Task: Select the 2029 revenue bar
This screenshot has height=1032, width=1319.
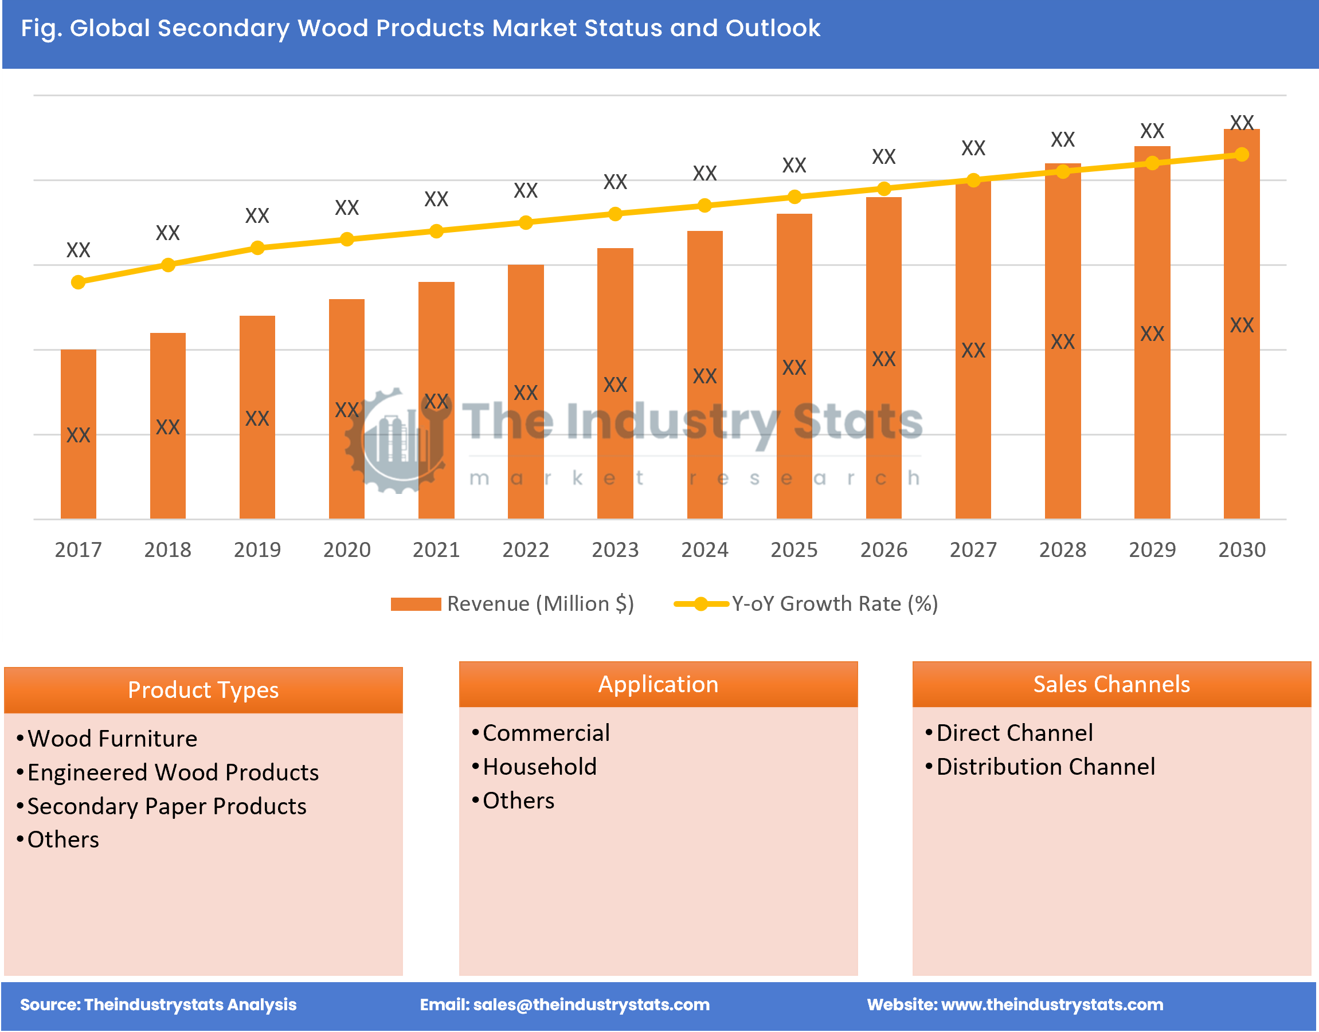Action: click(1152, 333)
